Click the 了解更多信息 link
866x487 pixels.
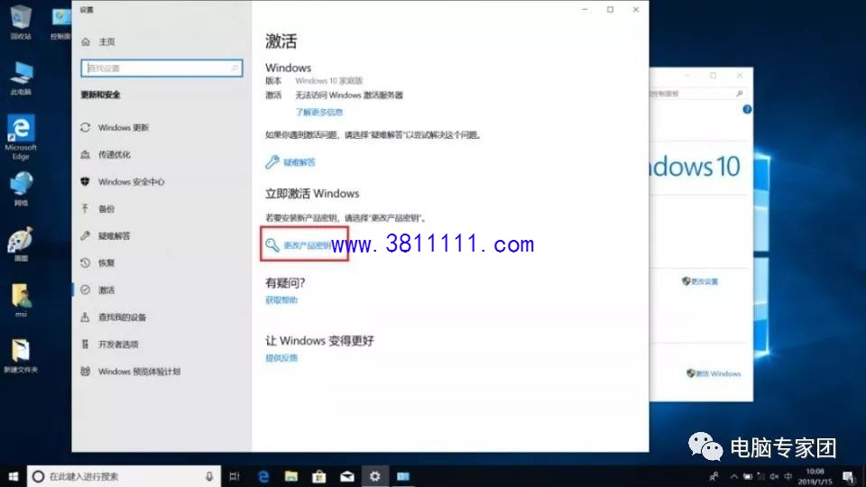(318, 112)
